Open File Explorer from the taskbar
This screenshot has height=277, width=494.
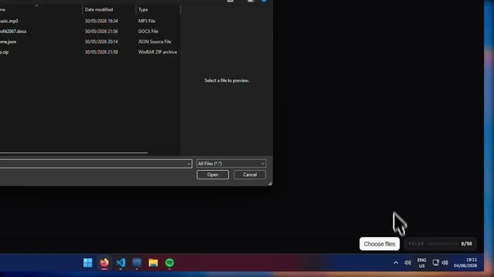[x=153, y=263]
